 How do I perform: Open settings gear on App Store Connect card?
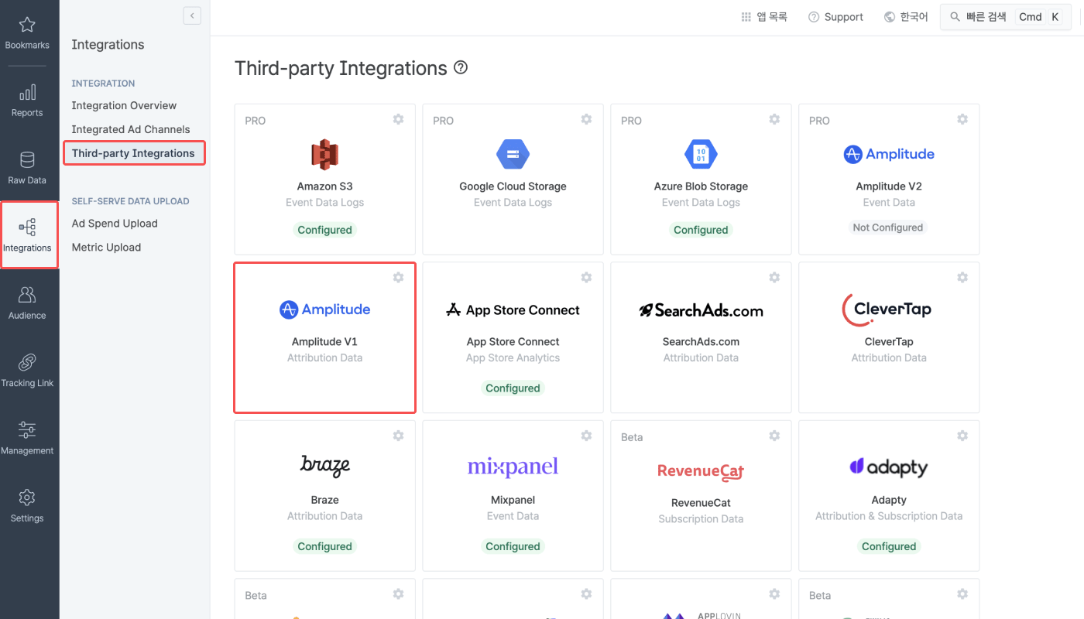coord(586,277)
